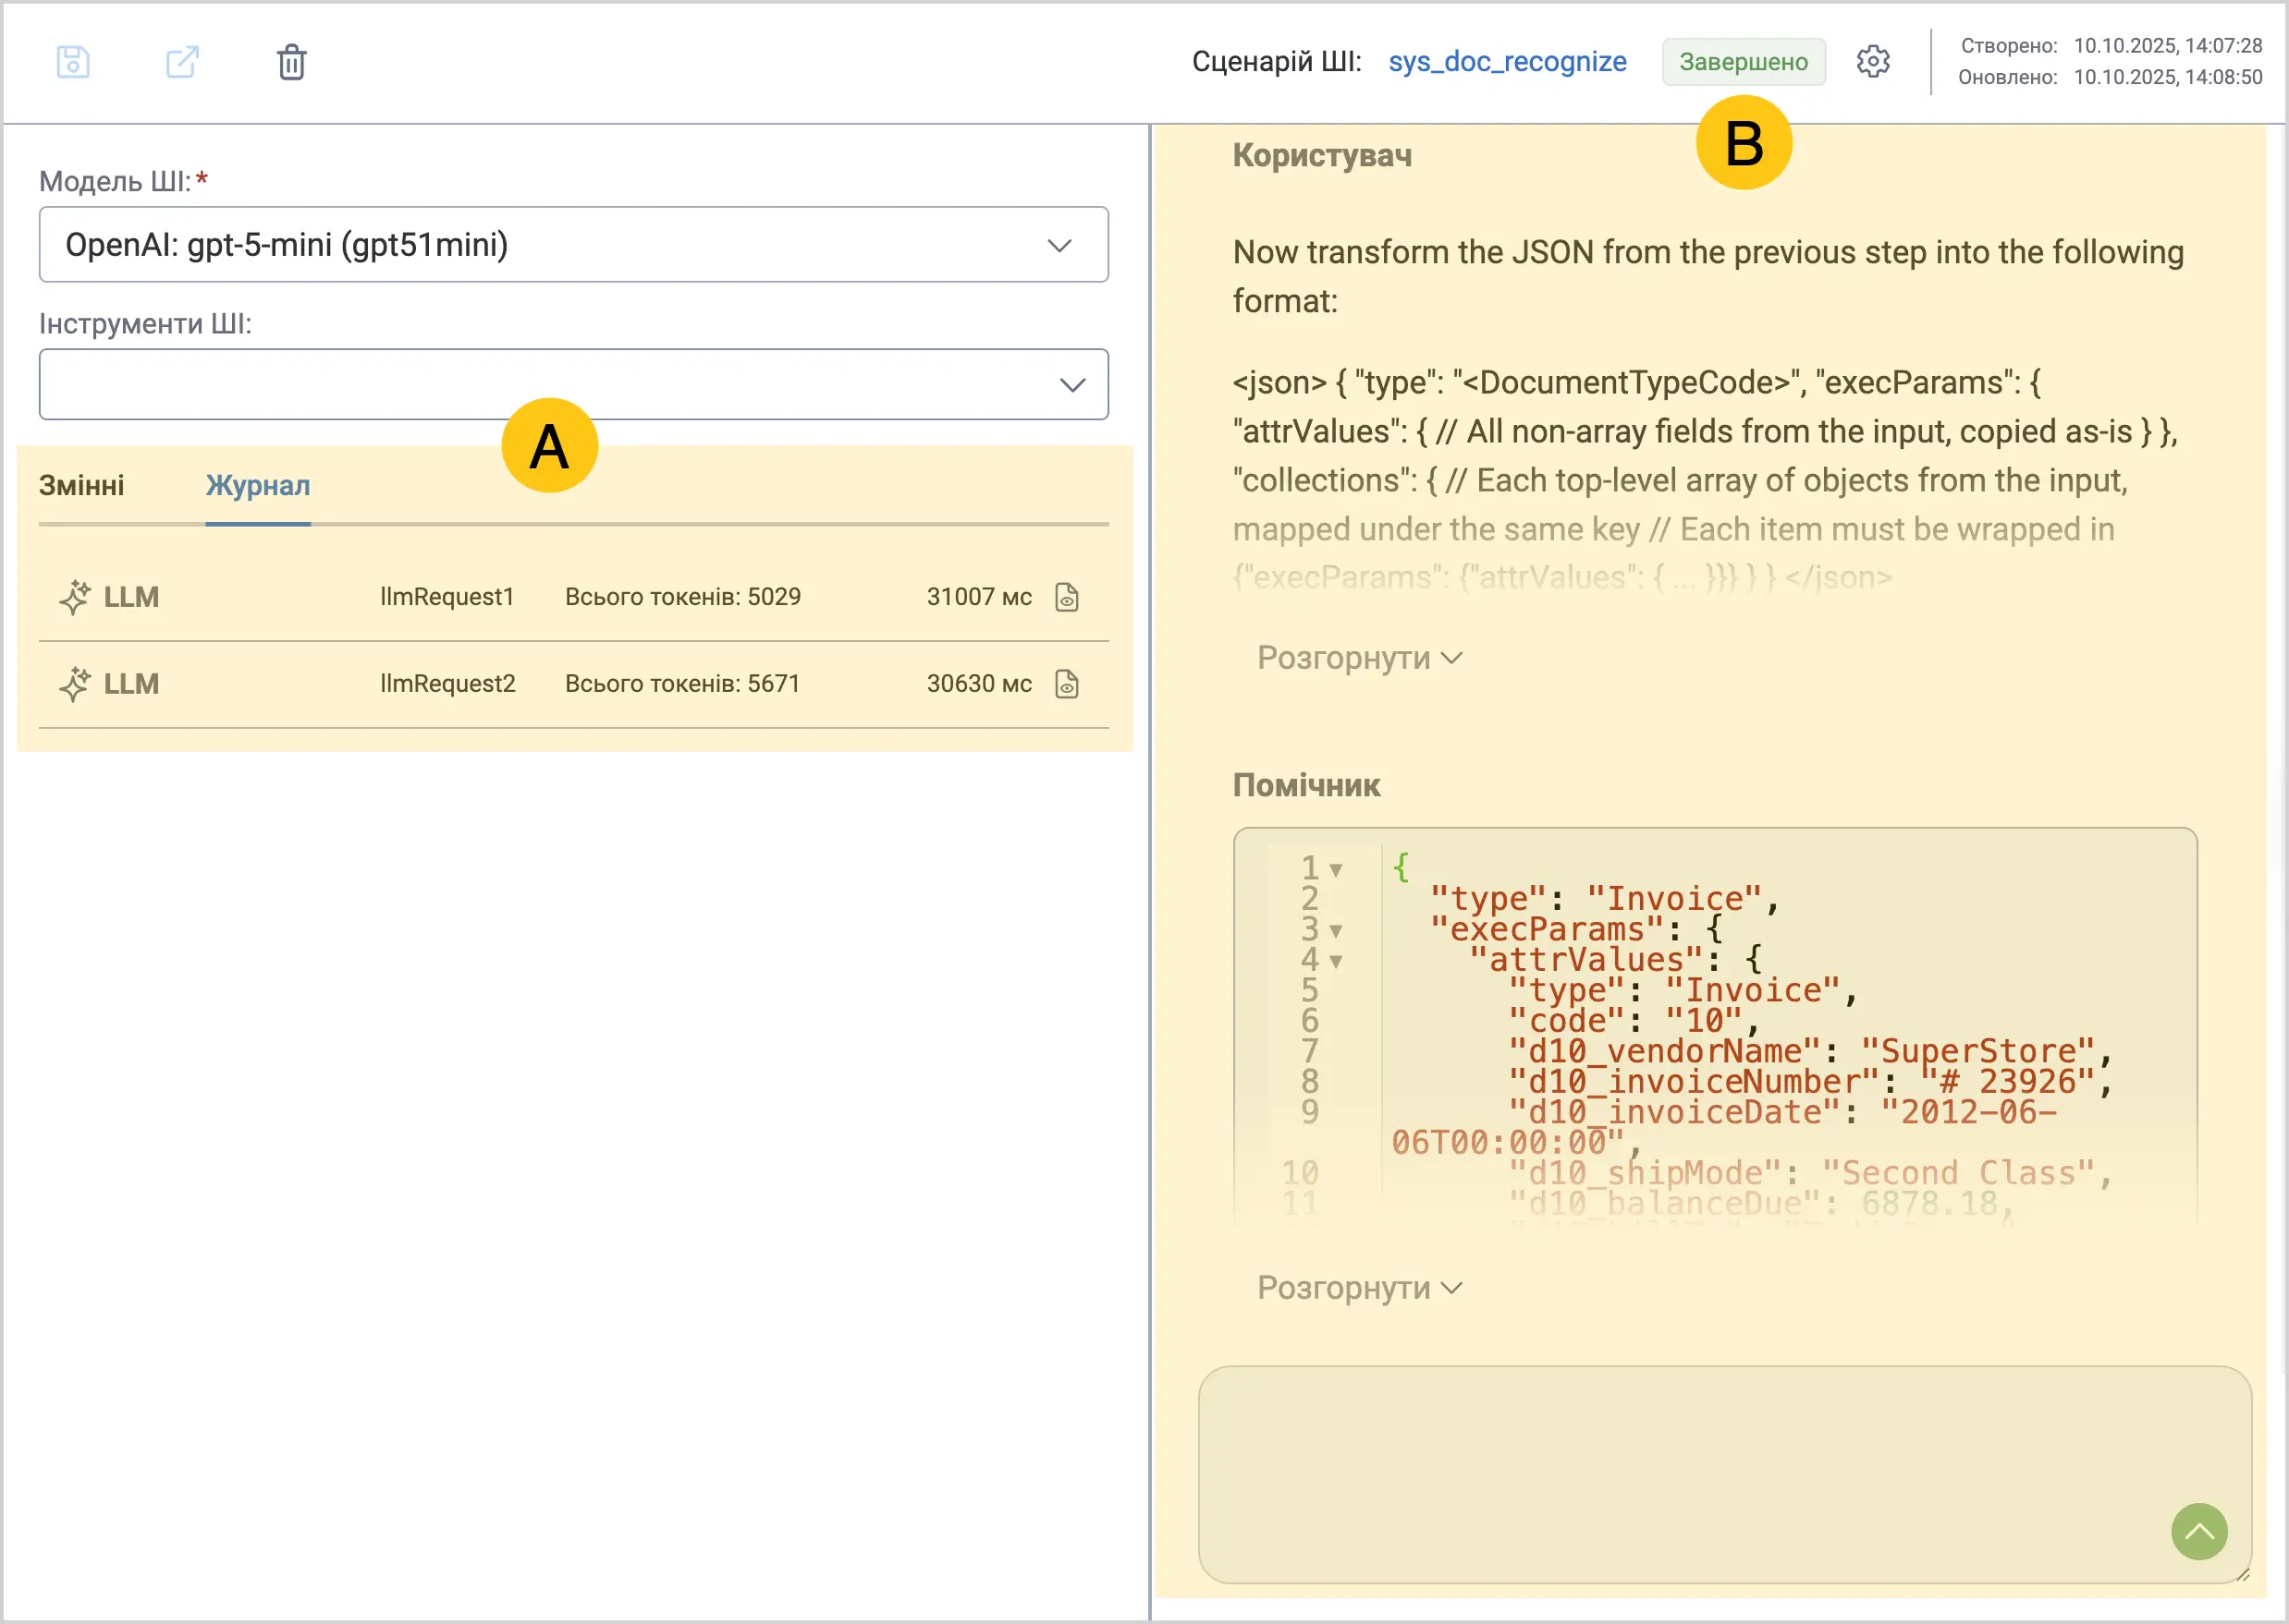Expand user message with Розгорнути
The image size is (2289, 1624).
coord(1359,658)
